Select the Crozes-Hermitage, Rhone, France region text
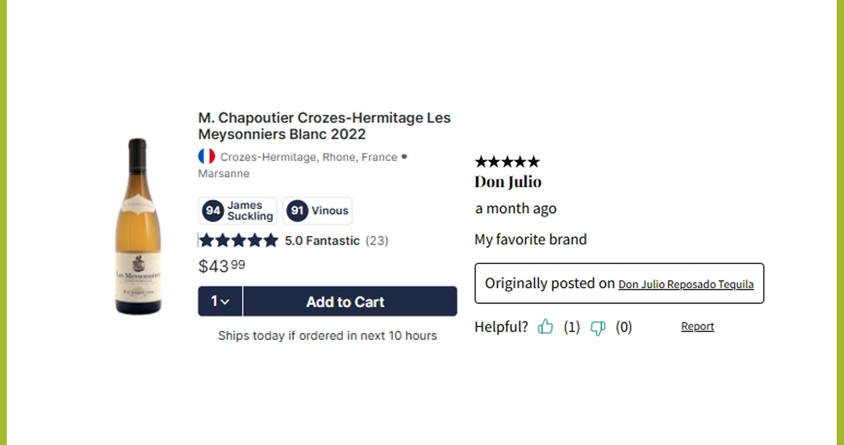844x445 pixels. coord(308,157)
